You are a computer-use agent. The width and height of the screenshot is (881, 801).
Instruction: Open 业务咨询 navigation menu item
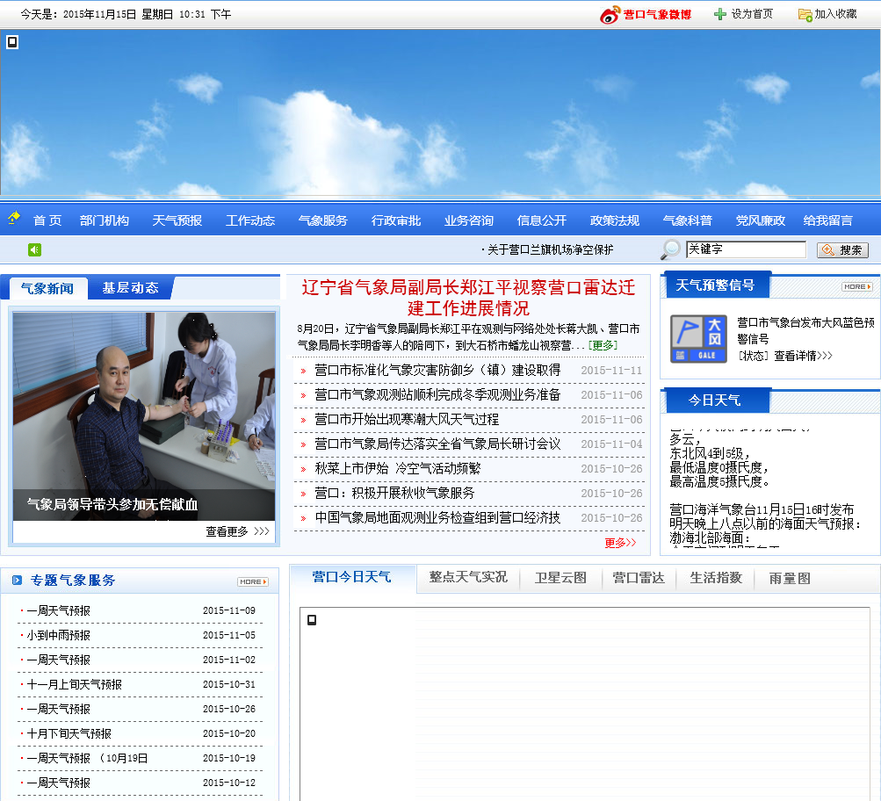[x=469, y=220]
